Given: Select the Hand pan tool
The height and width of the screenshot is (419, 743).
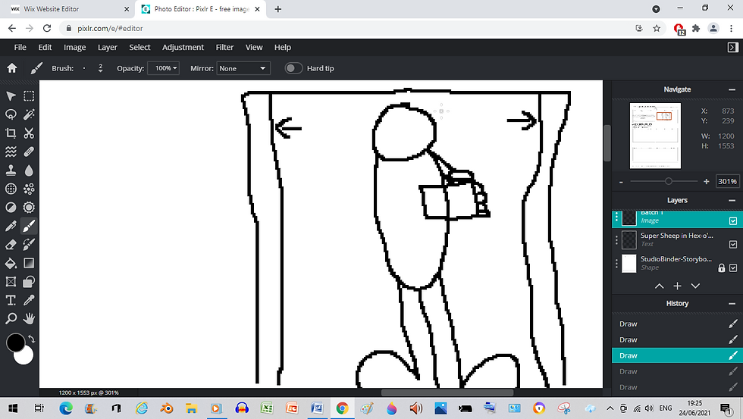Looking at the screenshot, I should (29, 319).
